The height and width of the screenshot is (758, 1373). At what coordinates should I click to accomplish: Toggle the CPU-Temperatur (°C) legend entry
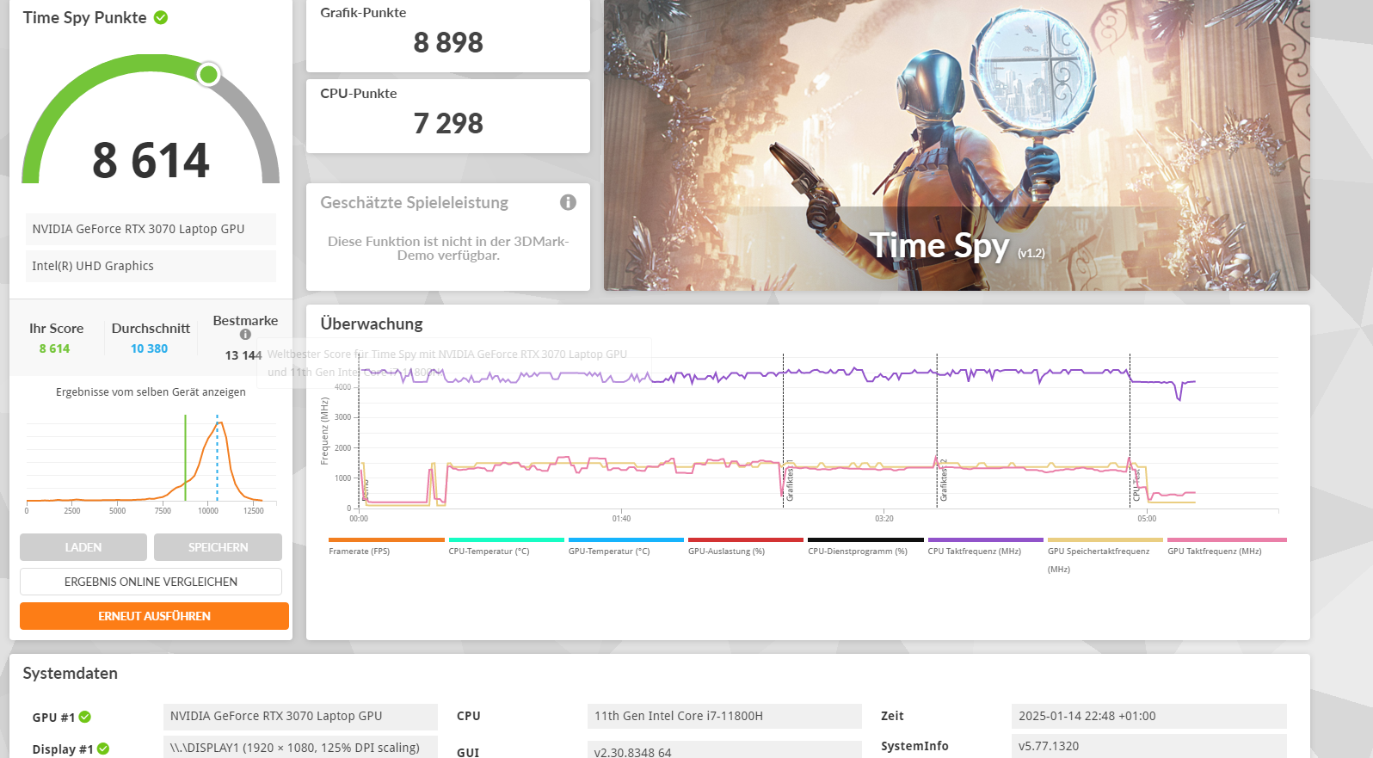pyautogui.click(x=506, y=547)
